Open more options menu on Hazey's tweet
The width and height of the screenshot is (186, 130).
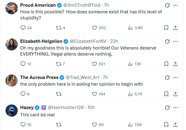pos(175,108)
